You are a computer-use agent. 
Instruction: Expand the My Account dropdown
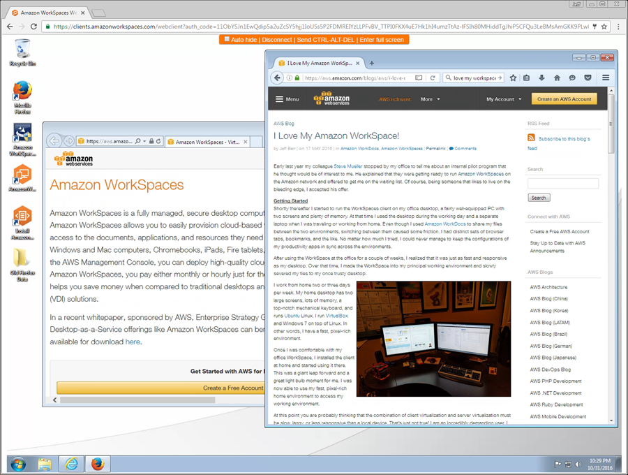(504, 99)
